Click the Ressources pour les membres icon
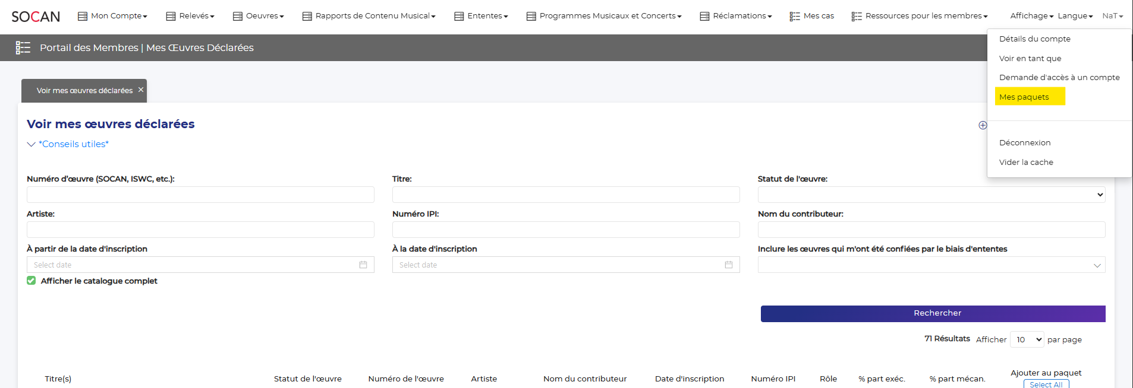The height and width of the screenshot is (388, 1133). pyautogui.click(x=857, y=16)
